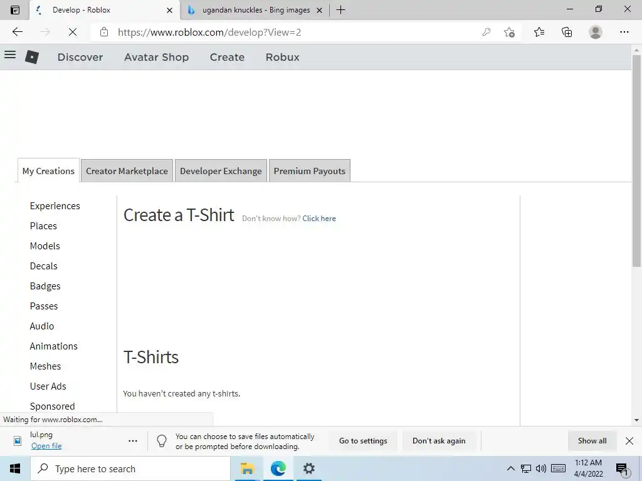View site info via the address bar lock icon
The width and height of the screenshot is (642, 481).
104,32
